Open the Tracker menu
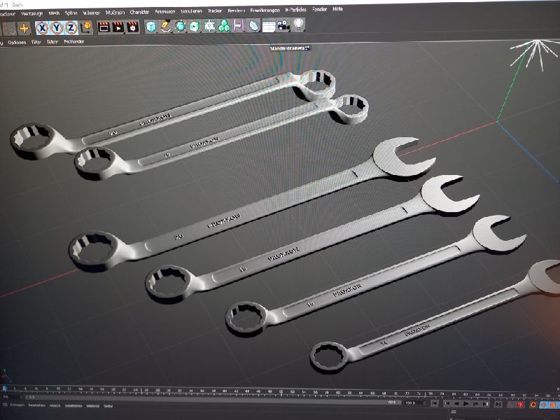 pos(215,11)
